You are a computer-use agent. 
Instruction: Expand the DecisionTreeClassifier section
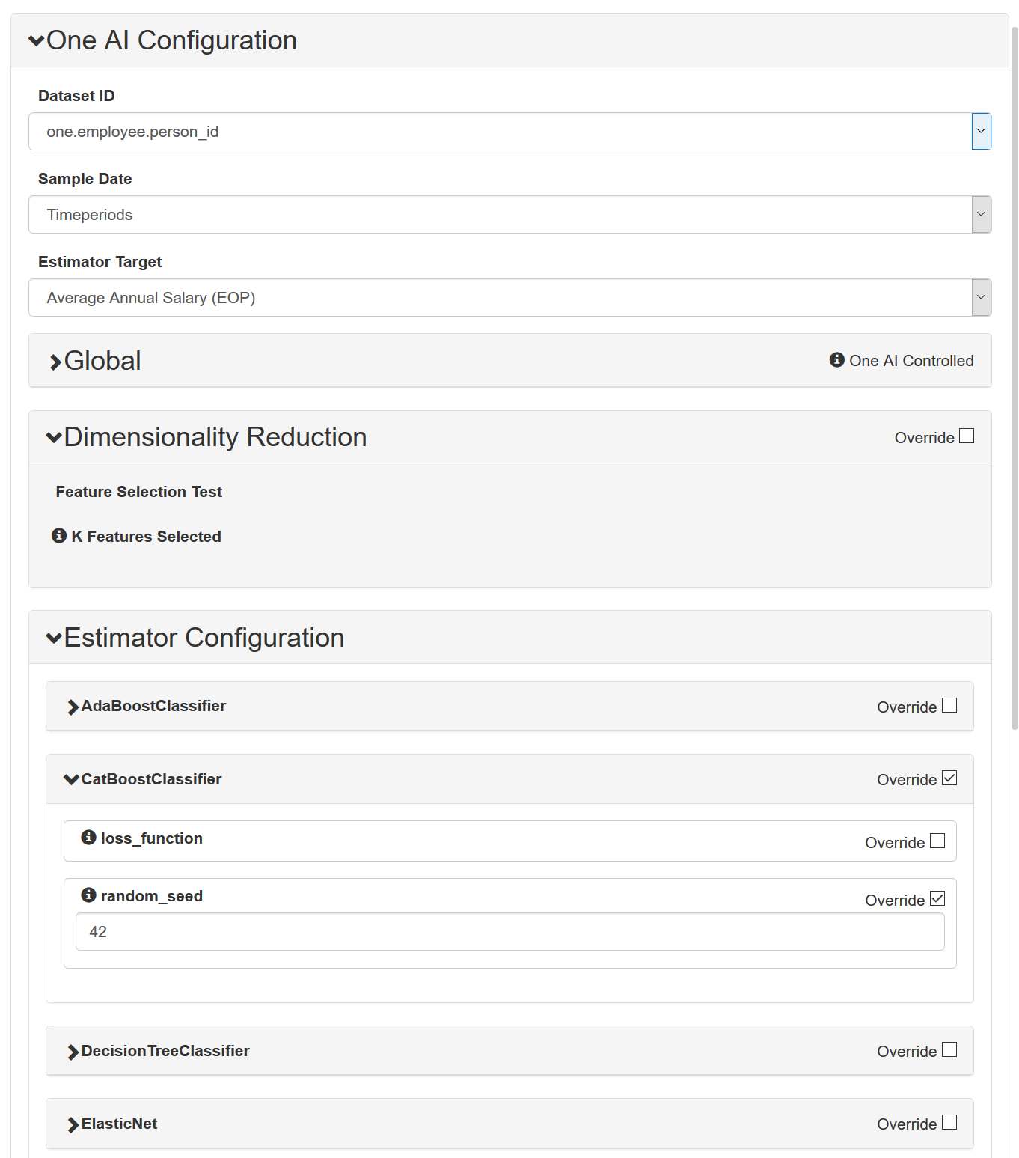pyautogui.click(x=73, y=1052)
